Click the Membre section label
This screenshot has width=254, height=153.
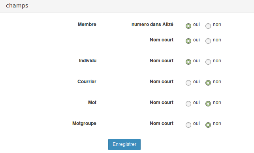click(87, 24)
